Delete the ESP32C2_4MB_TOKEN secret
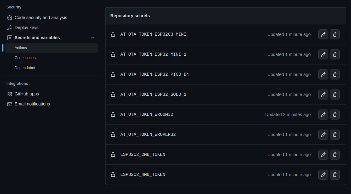Viewport: 351px width, 194px height. (x=334, y=174)
